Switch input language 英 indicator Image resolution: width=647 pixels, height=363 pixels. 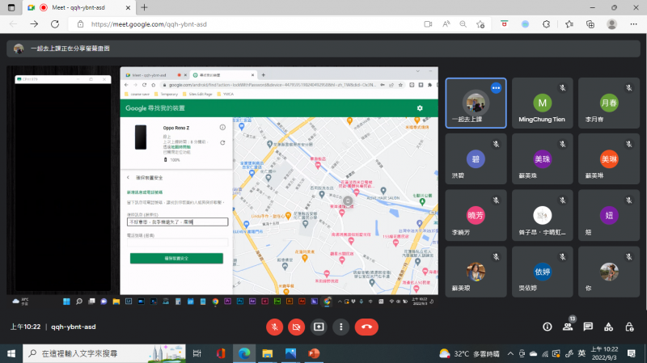[x=581, y=353]
